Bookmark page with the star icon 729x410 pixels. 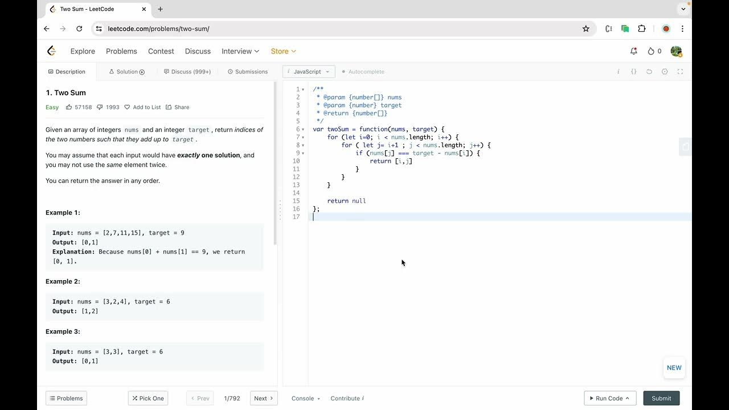point(585,28)
